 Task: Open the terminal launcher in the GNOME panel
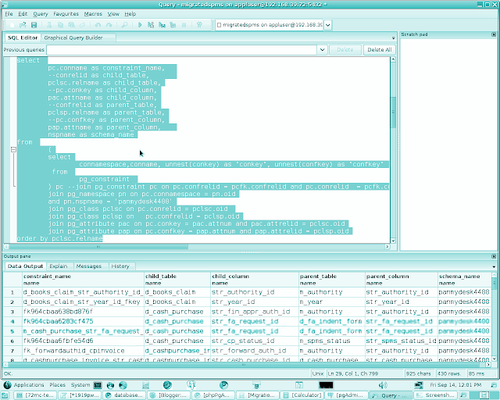coord(98,385)
